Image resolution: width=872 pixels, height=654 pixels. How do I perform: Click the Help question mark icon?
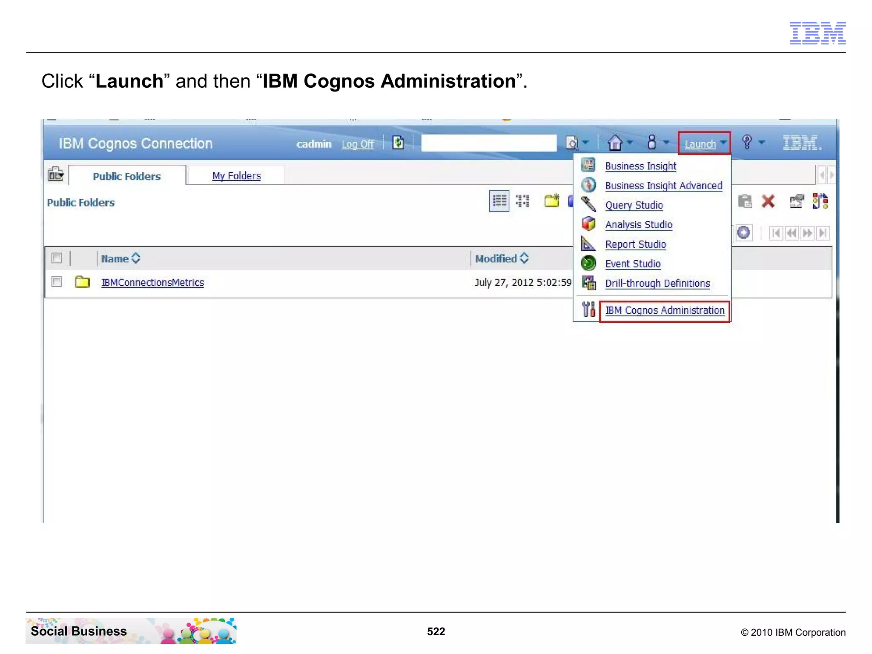tap(747, 142)
